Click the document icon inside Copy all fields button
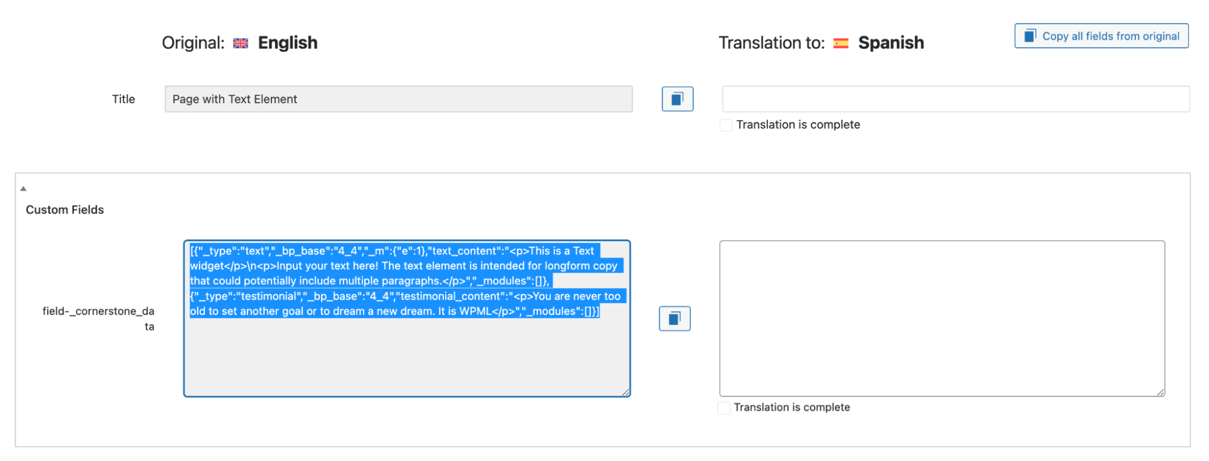 click(1030, 36)
